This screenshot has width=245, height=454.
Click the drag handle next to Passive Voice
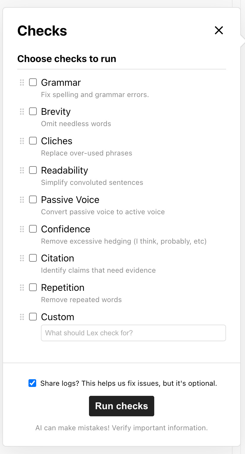coord(21,200)
